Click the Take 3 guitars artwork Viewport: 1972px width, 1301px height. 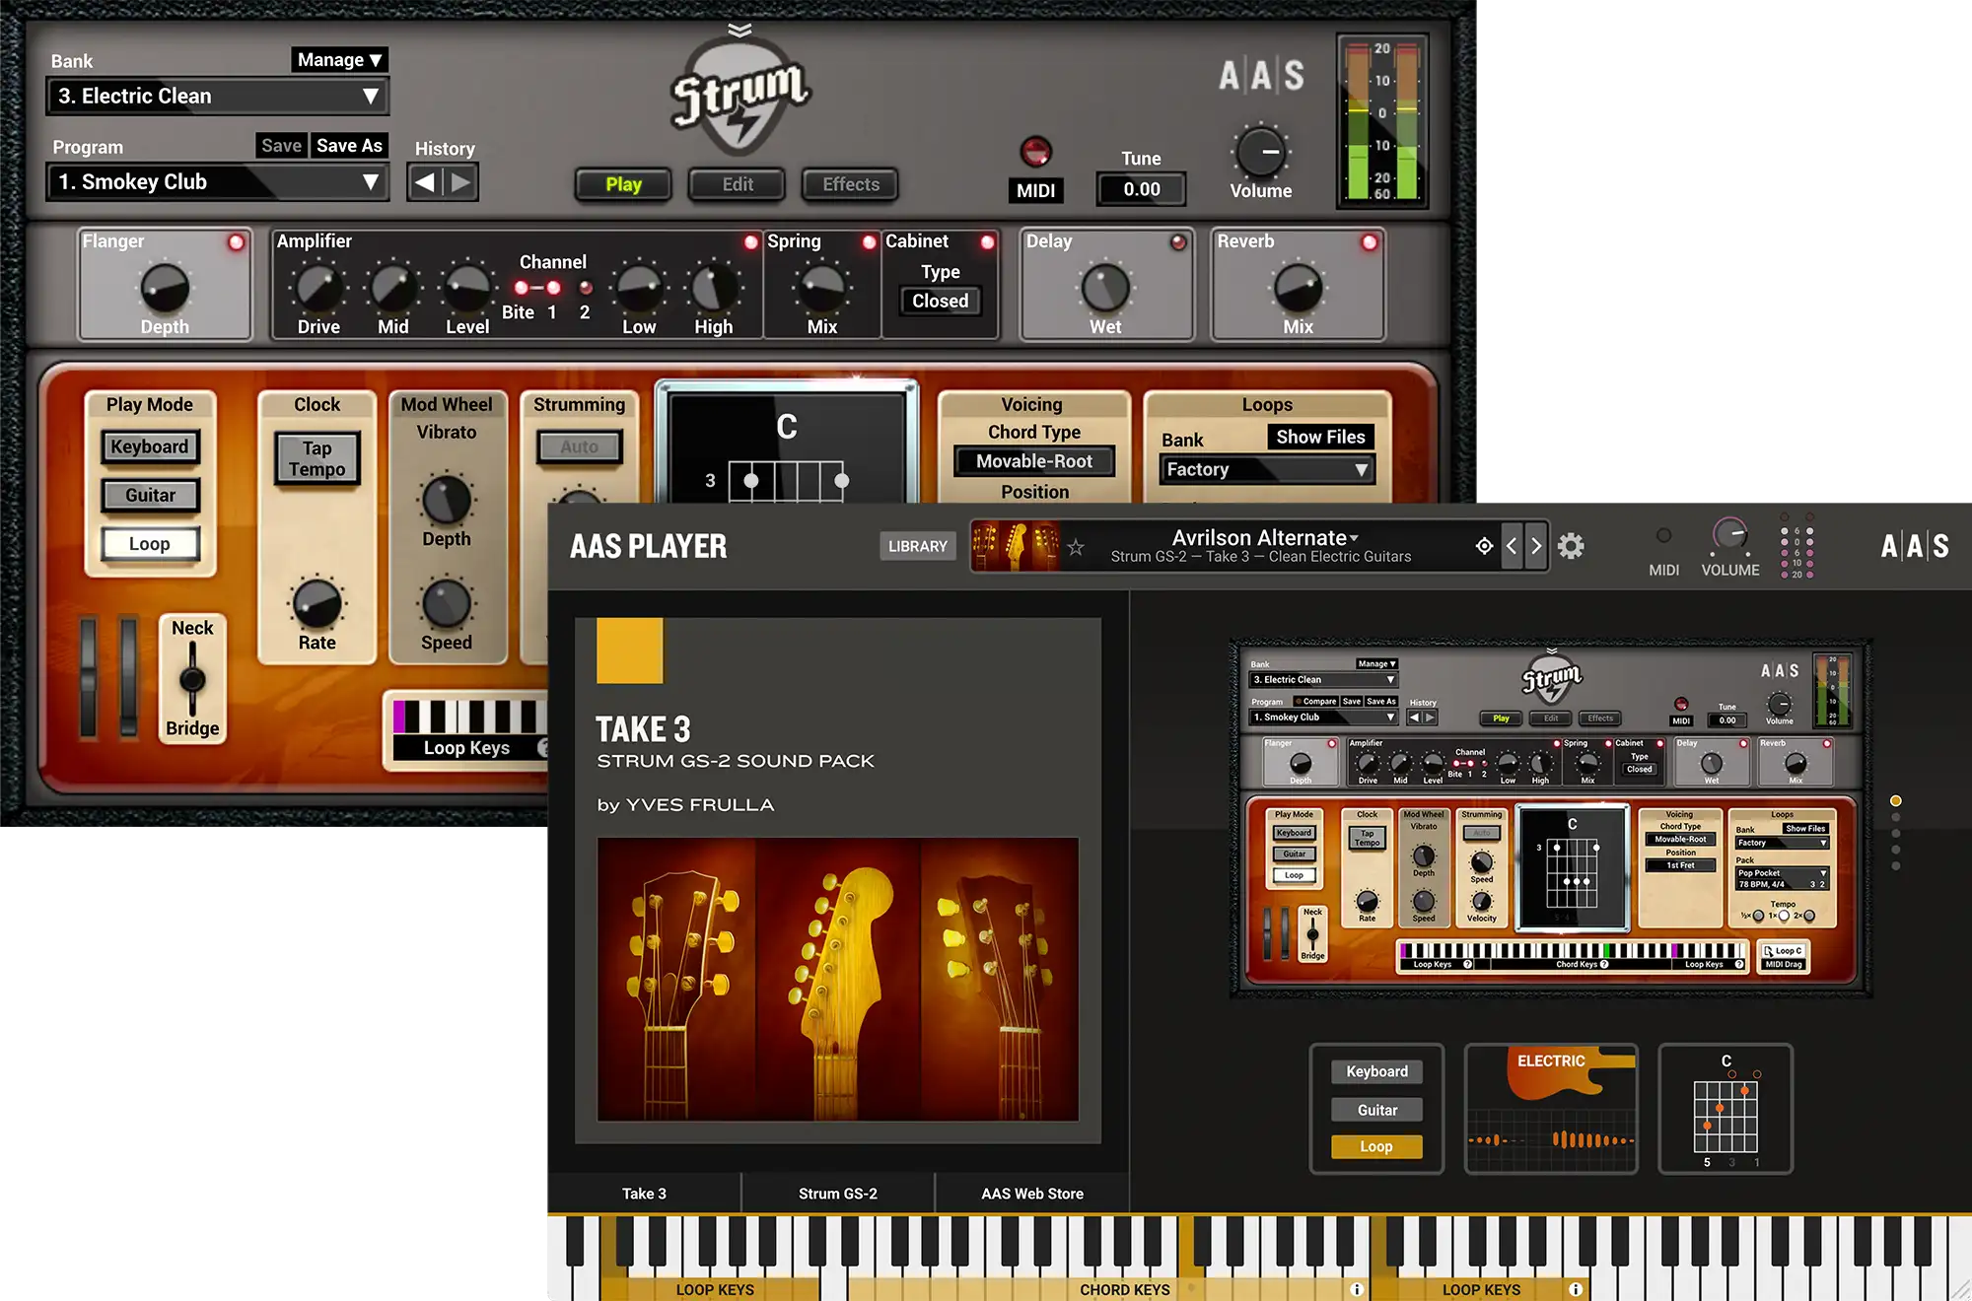pyautogui.click(x=838, y=980)
